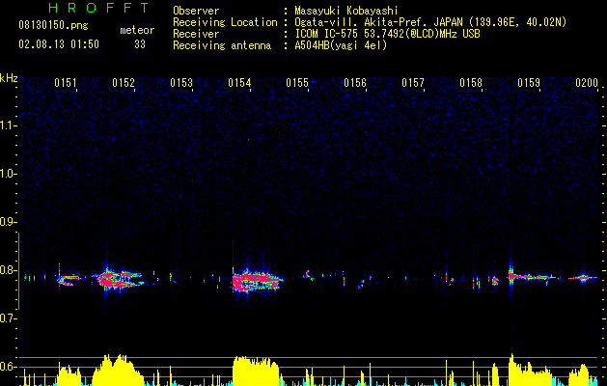Click the A504HB(yagi 4el) antenna text
This screenshot has height=386, width=607.
coord(341,45)
